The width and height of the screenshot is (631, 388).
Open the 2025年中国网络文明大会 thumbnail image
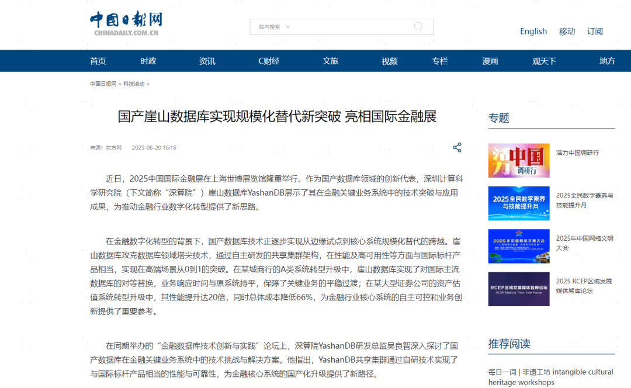tap(519, 247)
